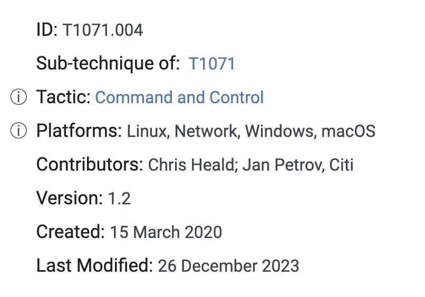Viewport: 425px width, 297px height.
Task: Click the macOS platform text
Action: pos(348,131)
